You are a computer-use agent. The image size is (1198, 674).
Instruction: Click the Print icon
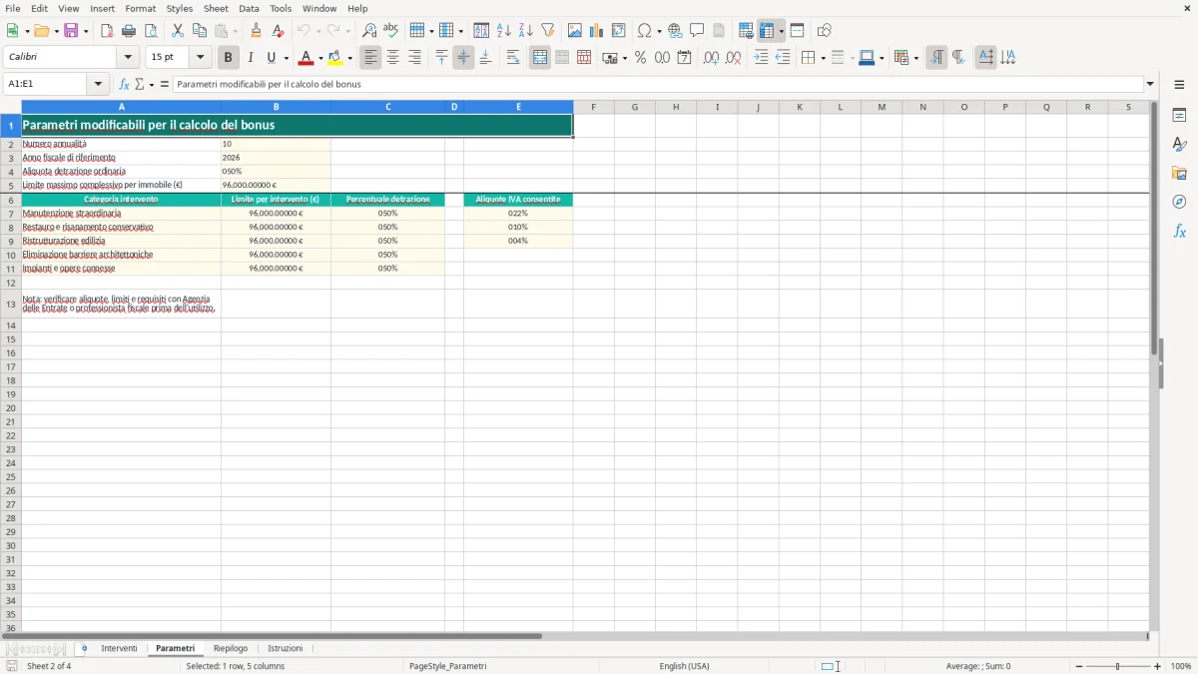[x=129, y=31]
